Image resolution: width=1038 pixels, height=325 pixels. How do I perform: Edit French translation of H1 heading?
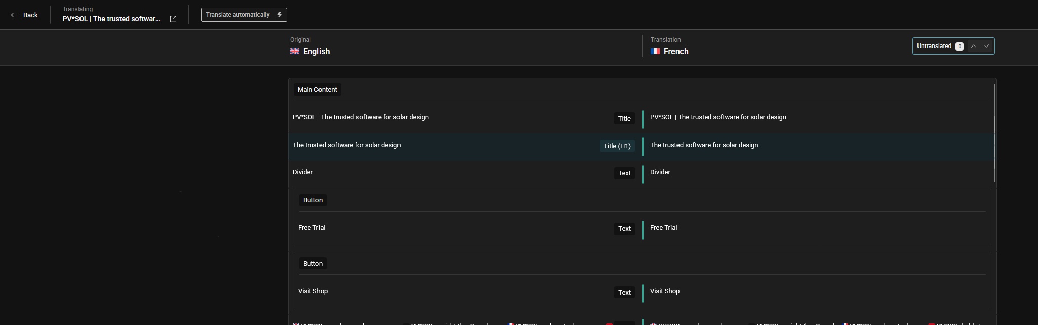(x=704, y=145)
